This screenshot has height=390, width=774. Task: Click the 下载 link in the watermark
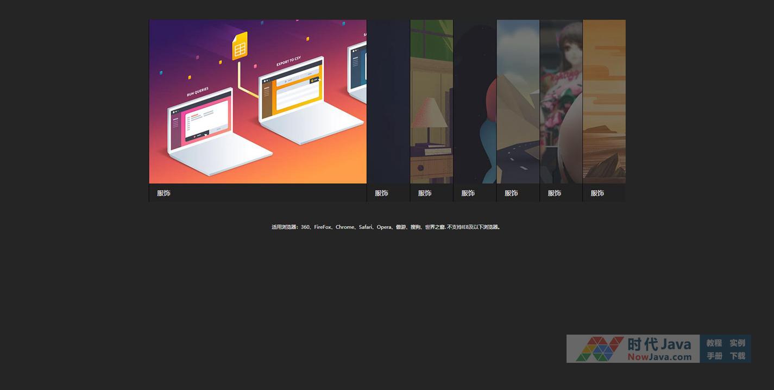(x=737, y=356)
